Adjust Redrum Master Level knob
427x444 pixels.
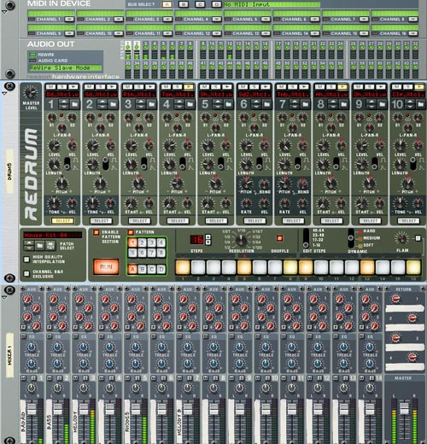31,92
